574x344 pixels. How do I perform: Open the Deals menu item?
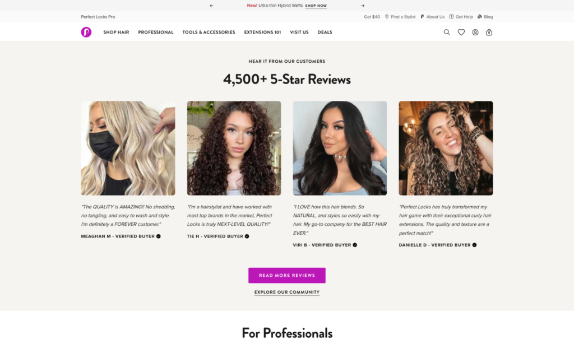pyautogui.click(x=325, y=32)
